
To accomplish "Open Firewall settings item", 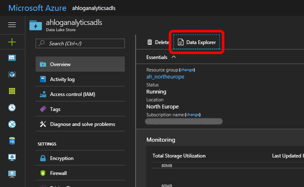I will point(80,173).
